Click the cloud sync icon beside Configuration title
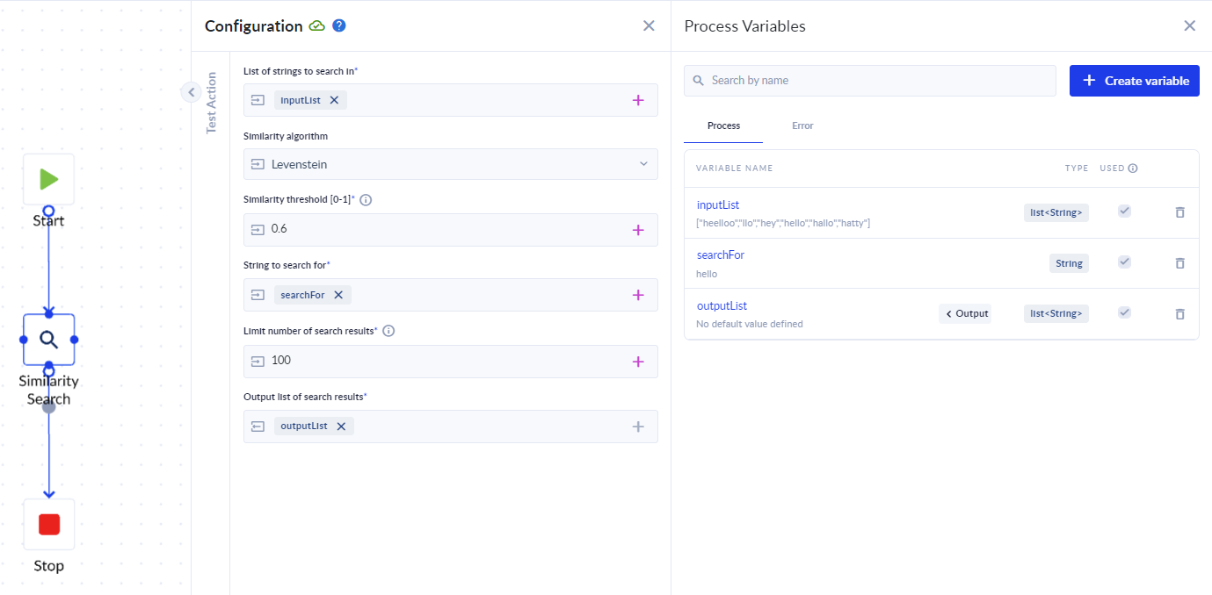The width and height of the screenshot is (1212, 595). (318, 25)
